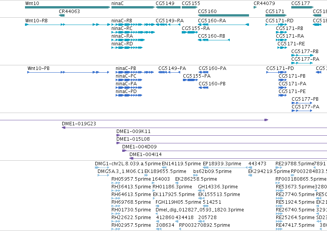The image size is (327, 231).
Task: Click the CG5177 gene label
Action: 300,3
